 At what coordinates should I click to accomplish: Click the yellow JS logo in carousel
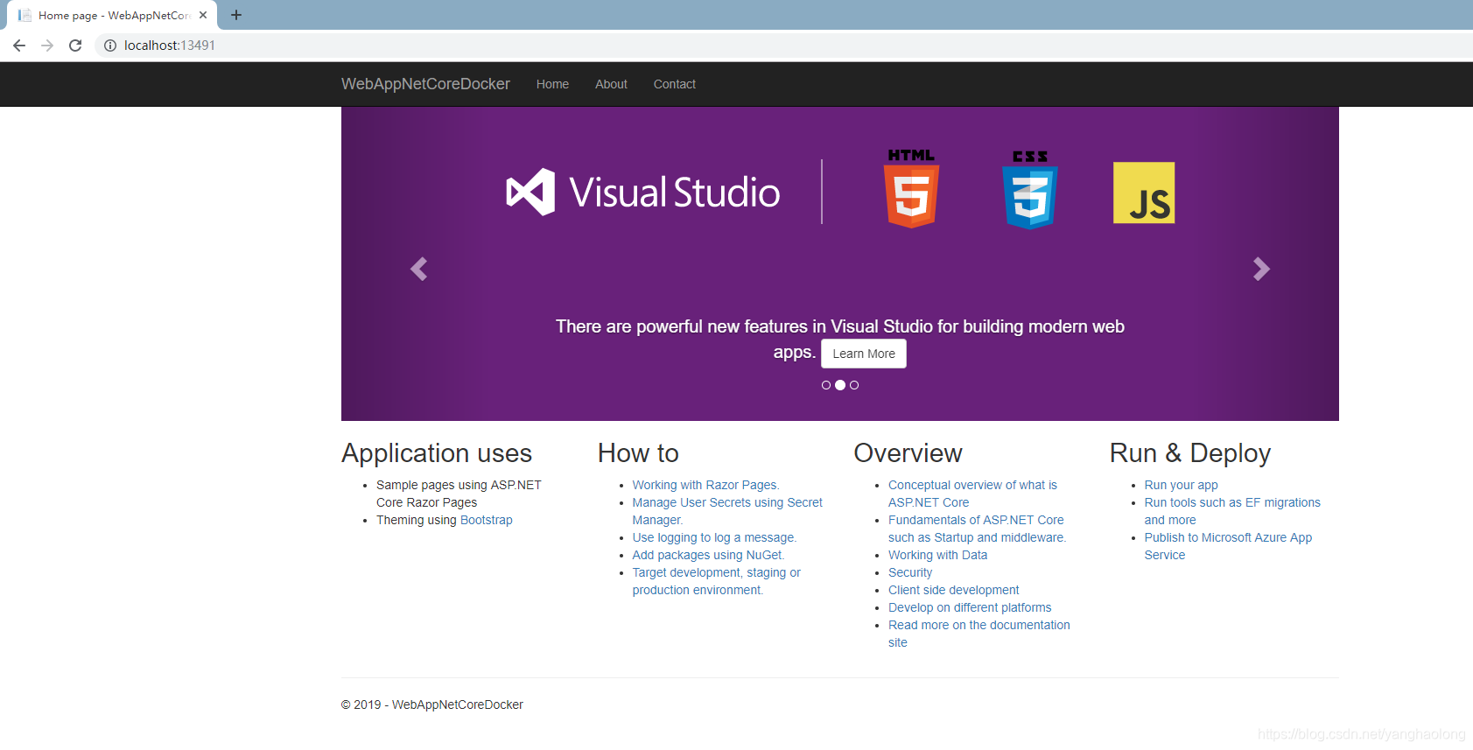(x=1144, y=193)
